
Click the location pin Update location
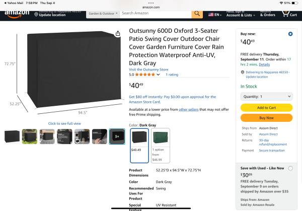50,14
